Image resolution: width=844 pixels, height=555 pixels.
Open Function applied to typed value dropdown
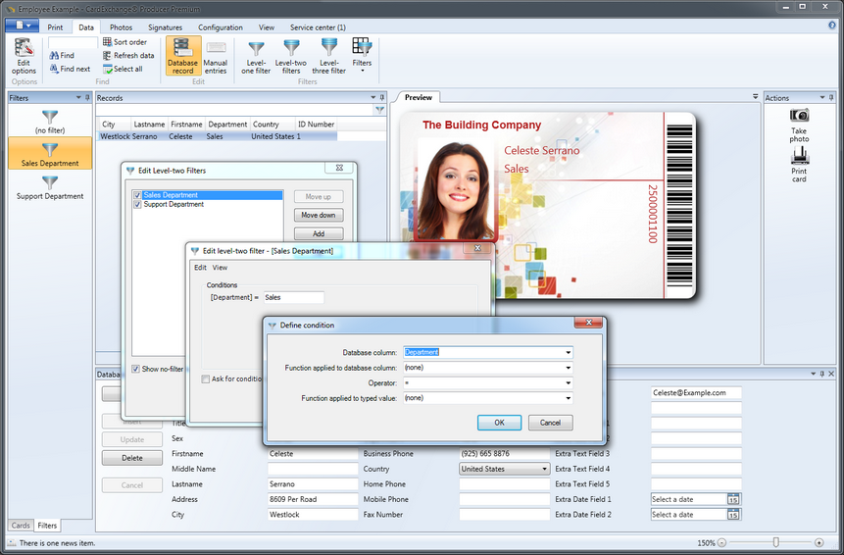568,398
